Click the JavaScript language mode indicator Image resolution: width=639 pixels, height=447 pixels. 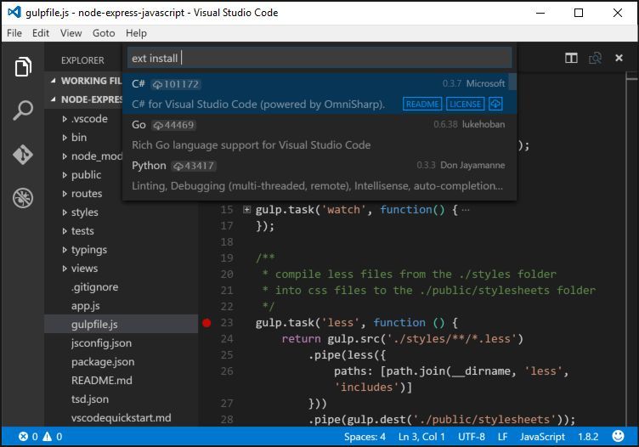tap(542, 437)
